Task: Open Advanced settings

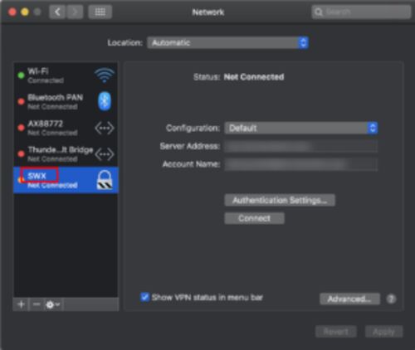Action: pyautogui.click(x=349, y=299)
